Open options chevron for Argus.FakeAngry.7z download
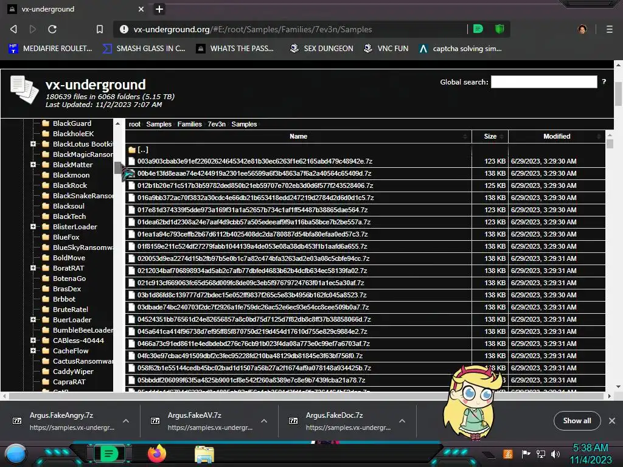 coord(126,421)
